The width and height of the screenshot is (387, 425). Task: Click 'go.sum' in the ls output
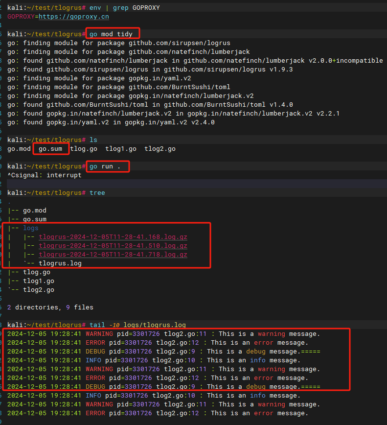click(x=50, y=148)
